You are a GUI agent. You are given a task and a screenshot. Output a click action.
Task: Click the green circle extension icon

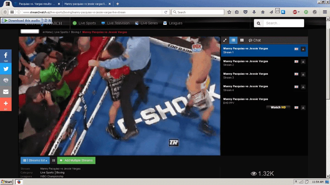tap(306, 12)
